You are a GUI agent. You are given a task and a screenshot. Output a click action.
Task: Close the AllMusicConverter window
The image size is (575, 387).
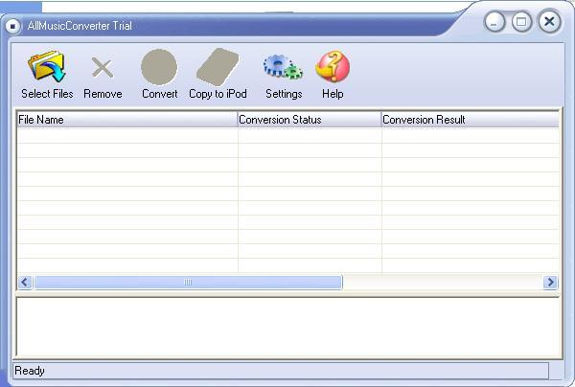(x=549, y=22)
